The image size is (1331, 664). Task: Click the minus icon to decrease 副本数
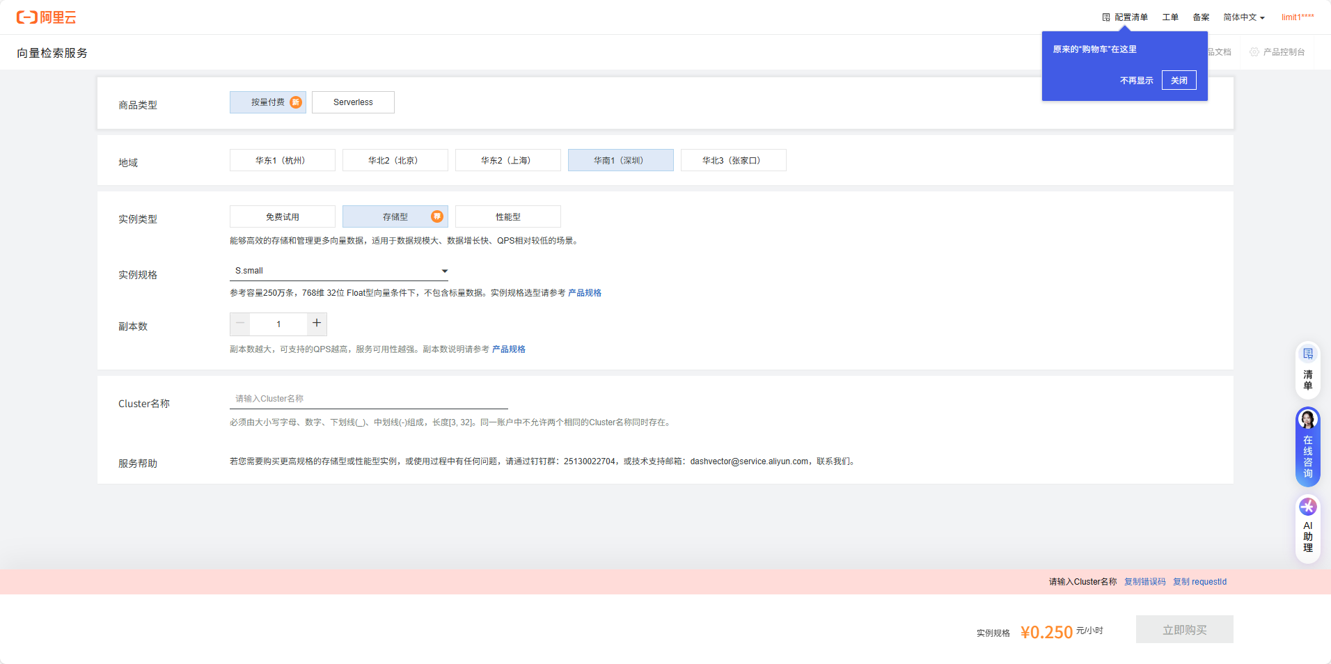click(240, 324)
